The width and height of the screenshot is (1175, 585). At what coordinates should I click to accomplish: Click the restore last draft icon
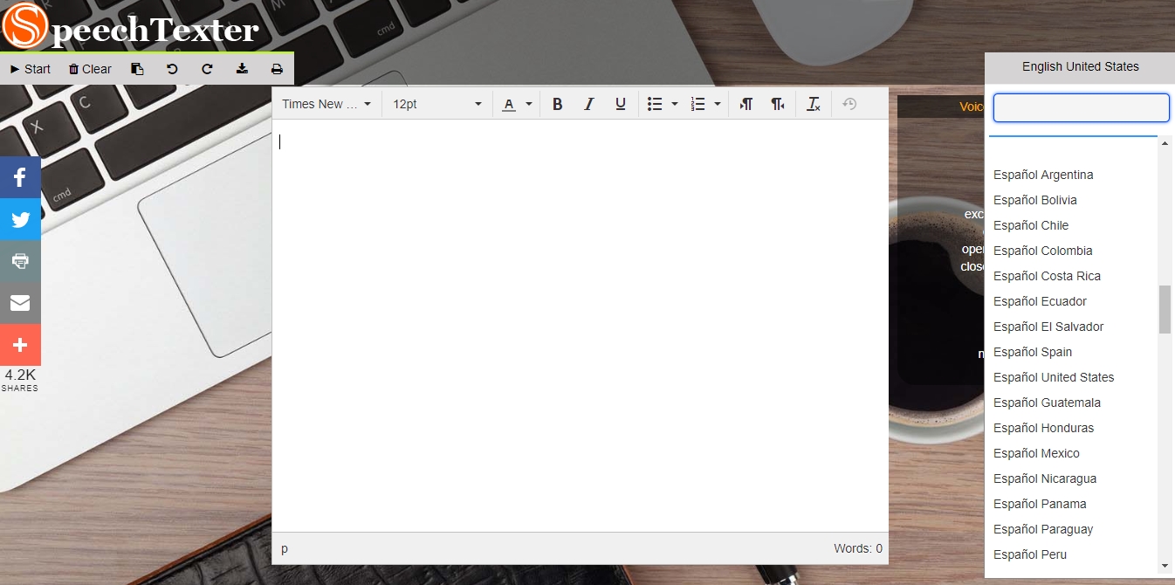pyautogui.click(x=849, y=104)
